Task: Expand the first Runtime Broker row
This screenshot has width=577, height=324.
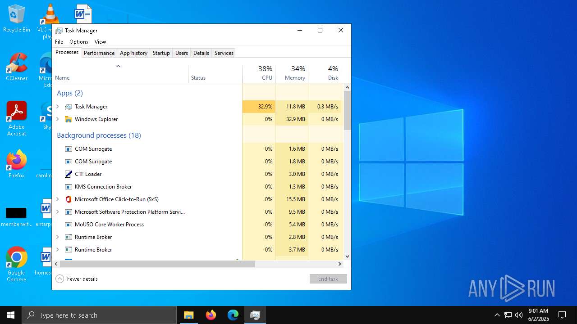Action: pyautogui.click(x=58, y=237)
